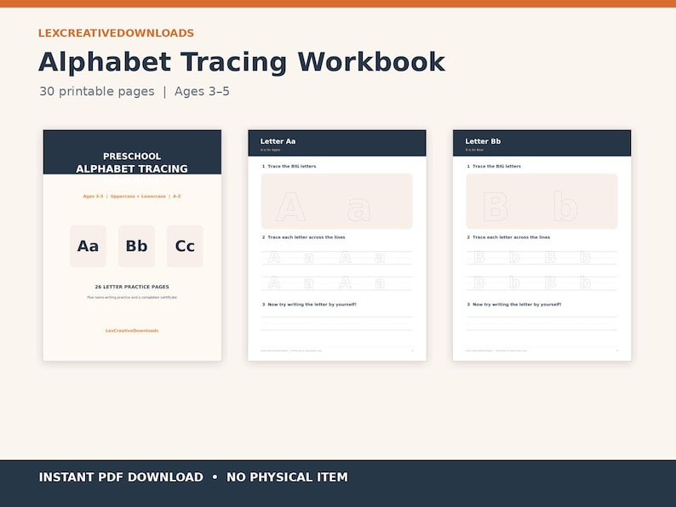Image resolution: width=676 pixels, height=507 pixels.
Task: Click LexCreativeDownloads text on cover page
Action: [132, 331]
